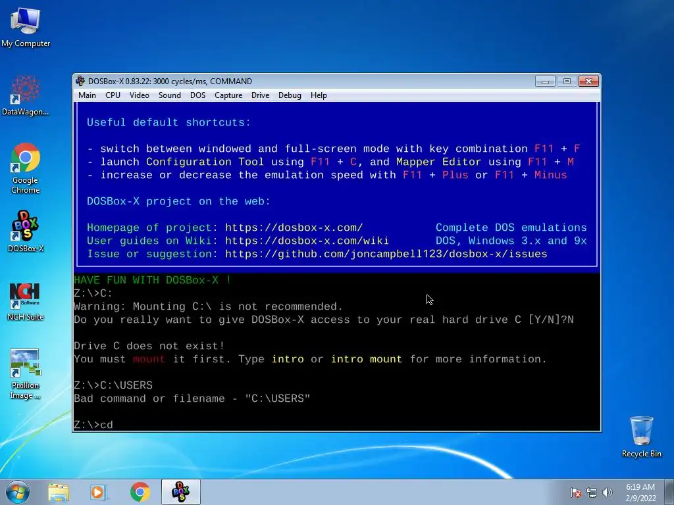Click the https://dosbox-x.com/wiki URL text
Image resolution: width=674 pixels, height=505 pixels.
(307, 241)
